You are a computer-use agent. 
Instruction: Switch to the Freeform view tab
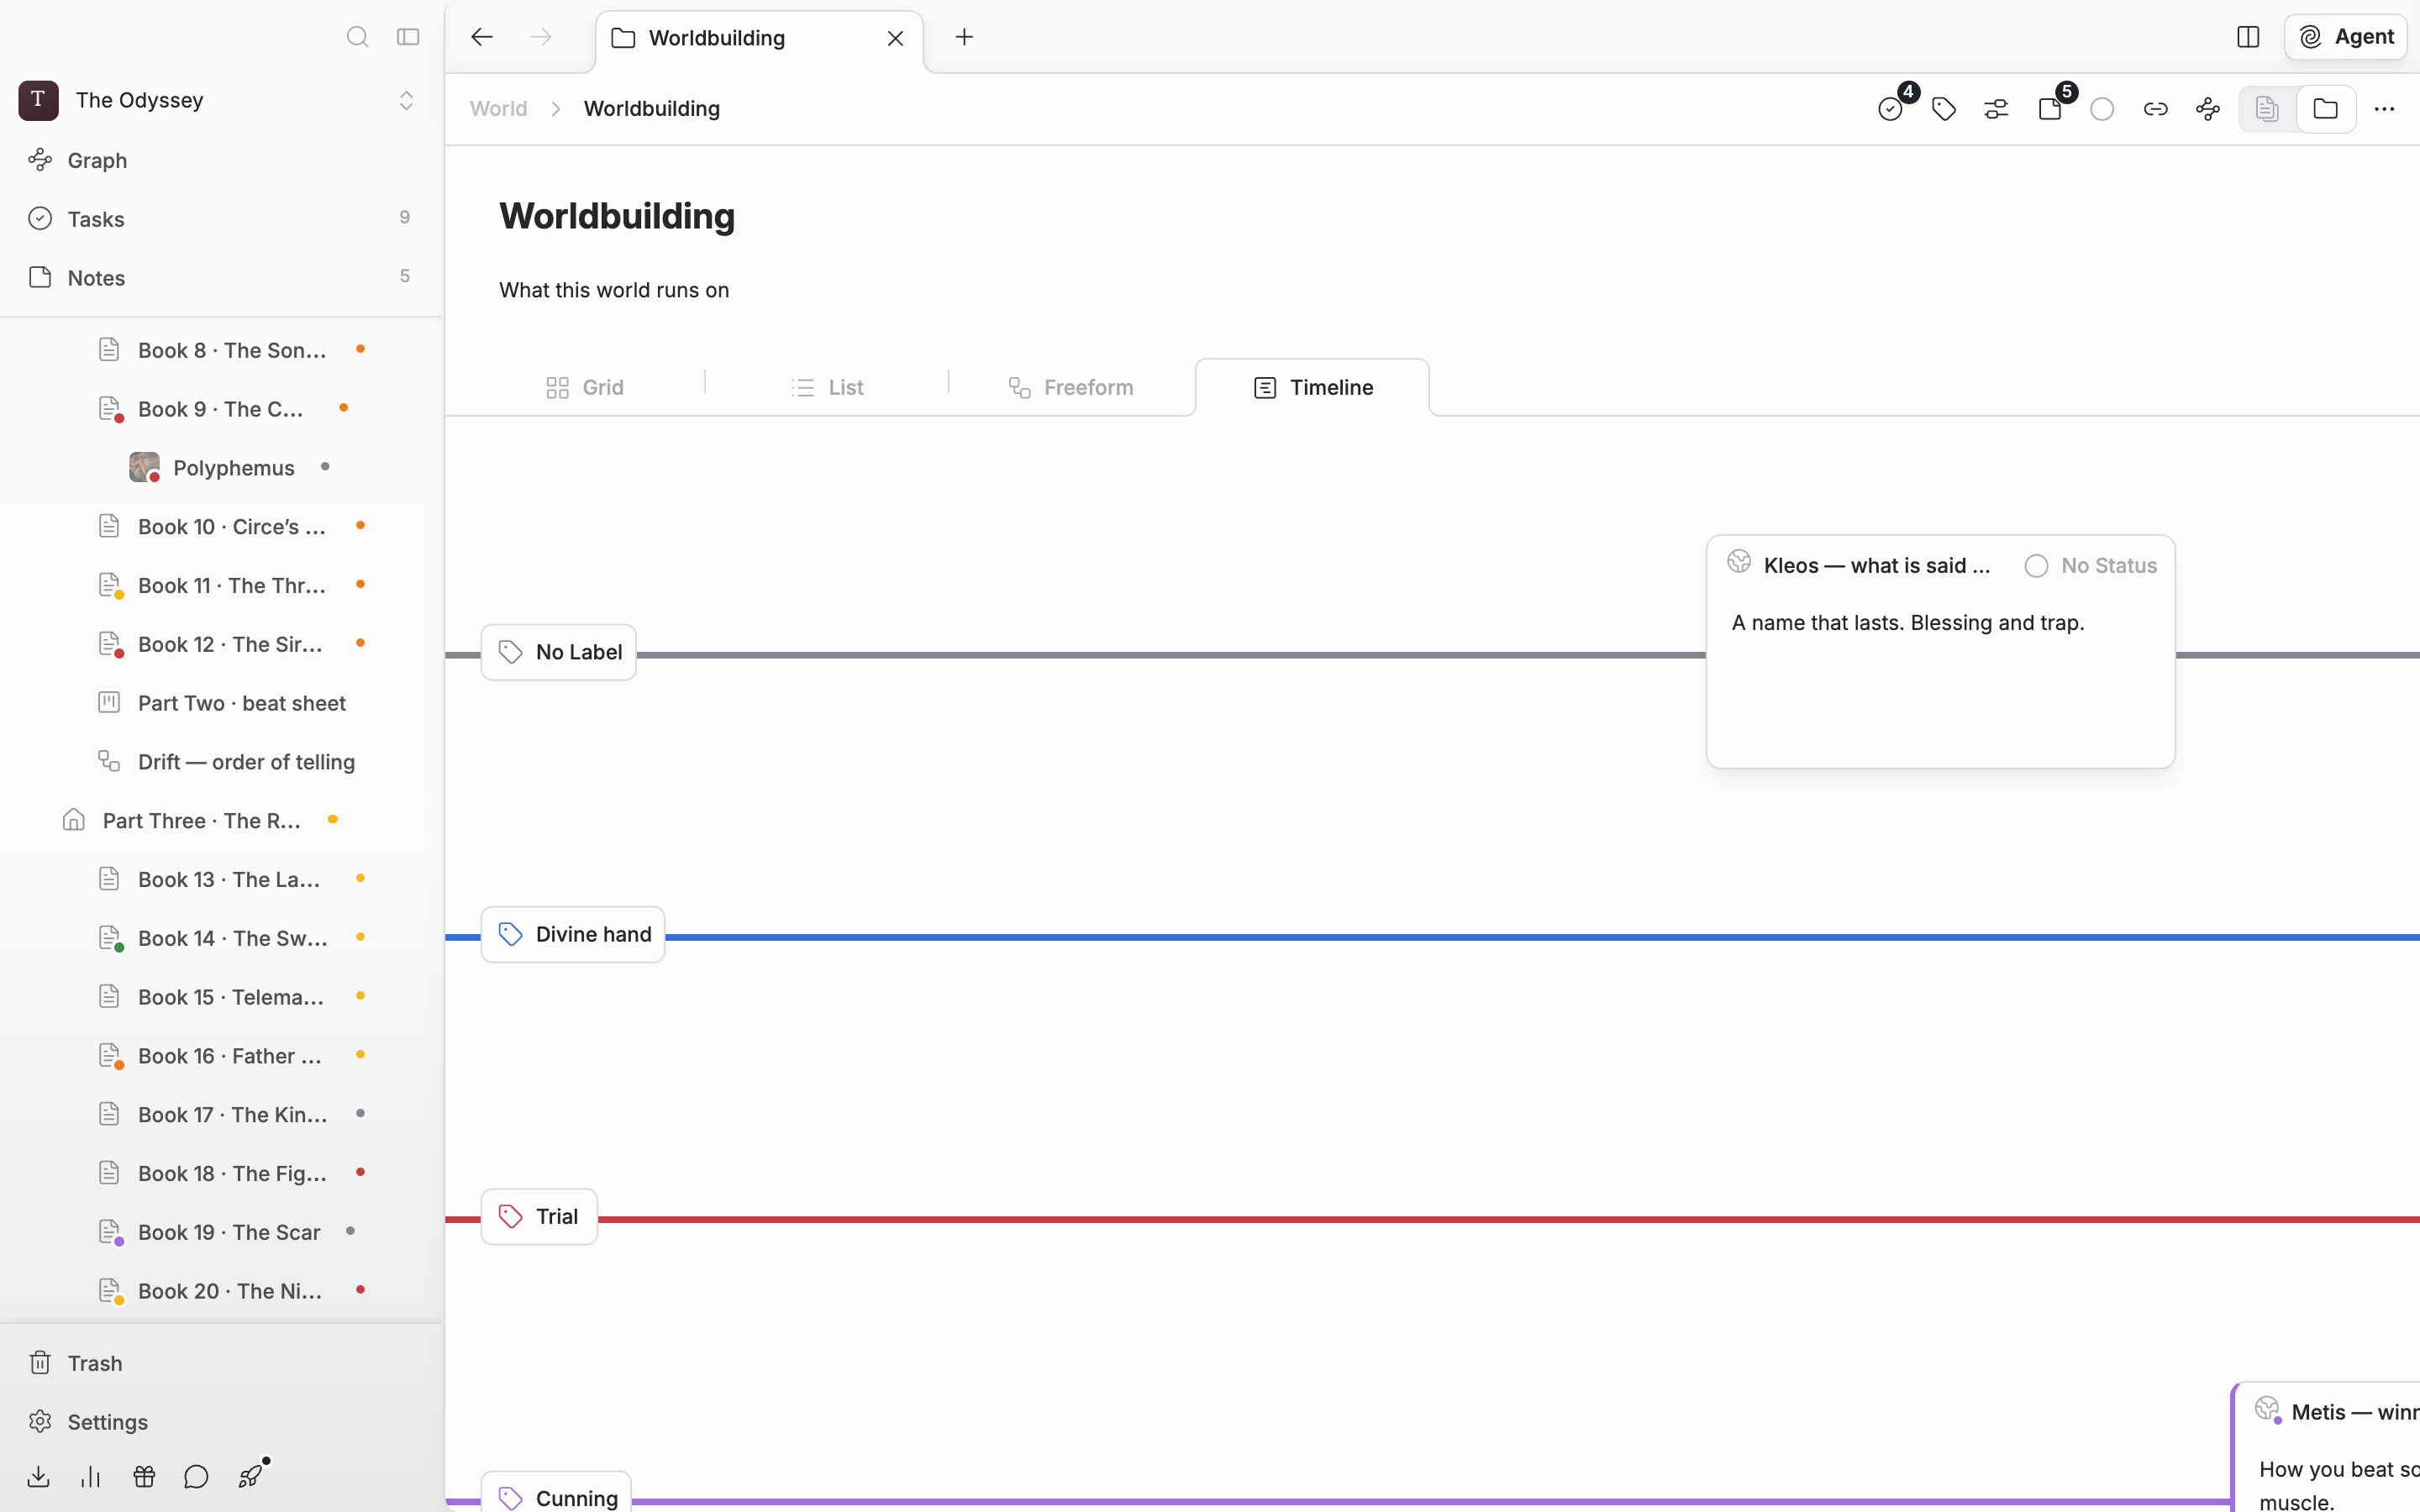(x=1071, y=387)
